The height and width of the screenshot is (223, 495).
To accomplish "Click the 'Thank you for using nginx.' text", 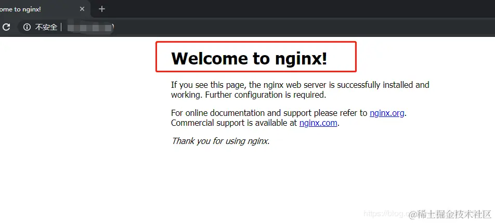I will pyautogui.click(x=220, y=141).
